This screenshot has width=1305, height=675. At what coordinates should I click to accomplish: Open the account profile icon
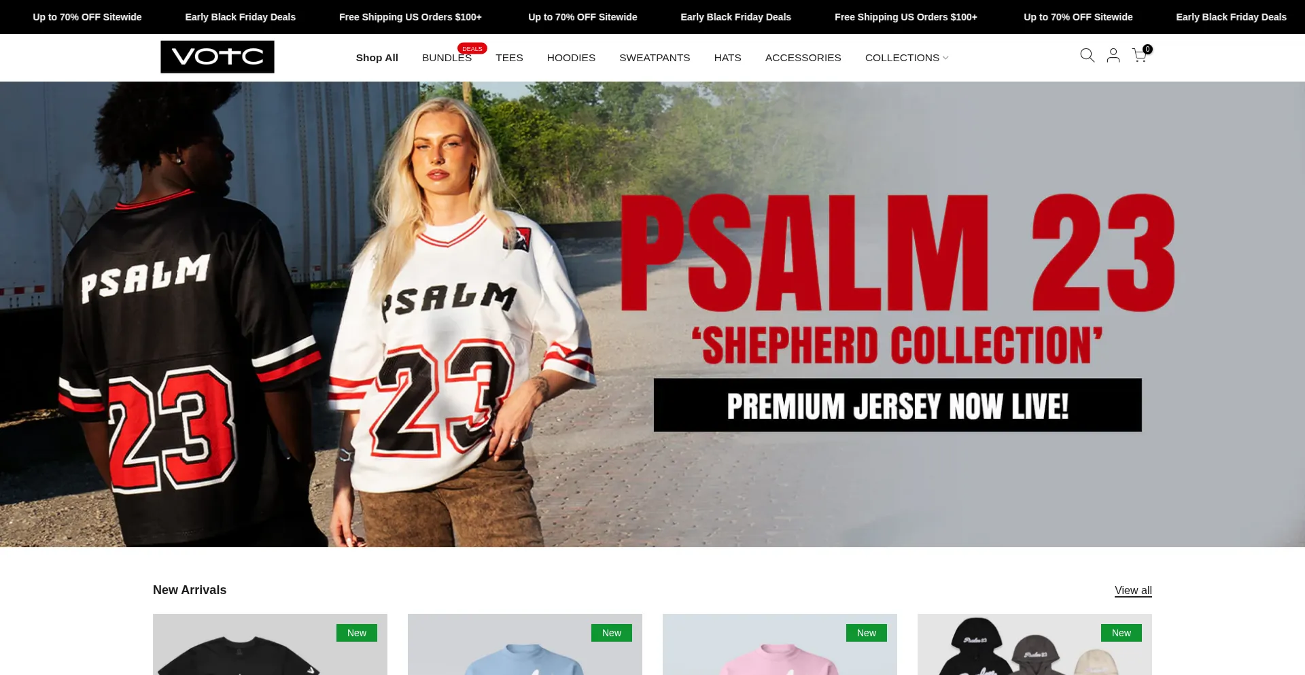click(1113, 56)
